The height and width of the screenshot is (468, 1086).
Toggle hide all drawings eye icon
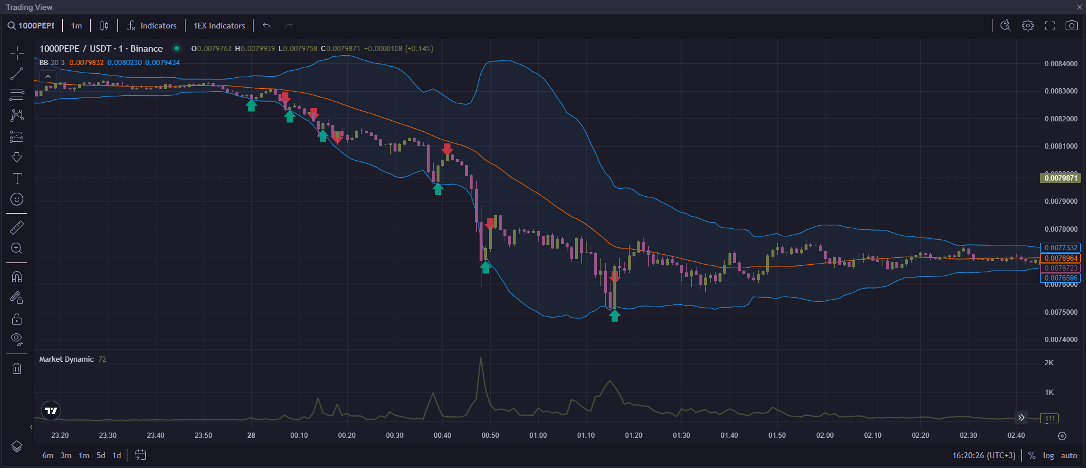click(x=17, y=339)
